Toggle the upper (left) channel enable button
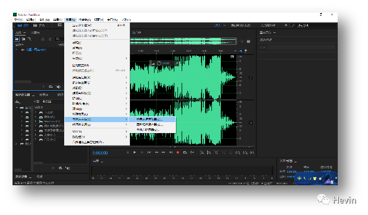This screenshot has width=368, height=215. coord(251,77)
